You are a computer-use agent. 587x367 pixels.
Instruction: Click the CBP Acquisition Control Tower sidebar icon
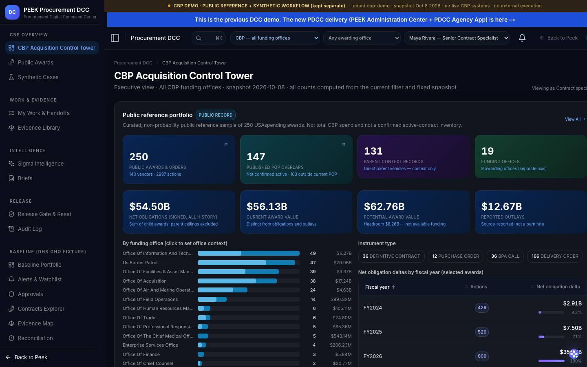coord(11,48)
